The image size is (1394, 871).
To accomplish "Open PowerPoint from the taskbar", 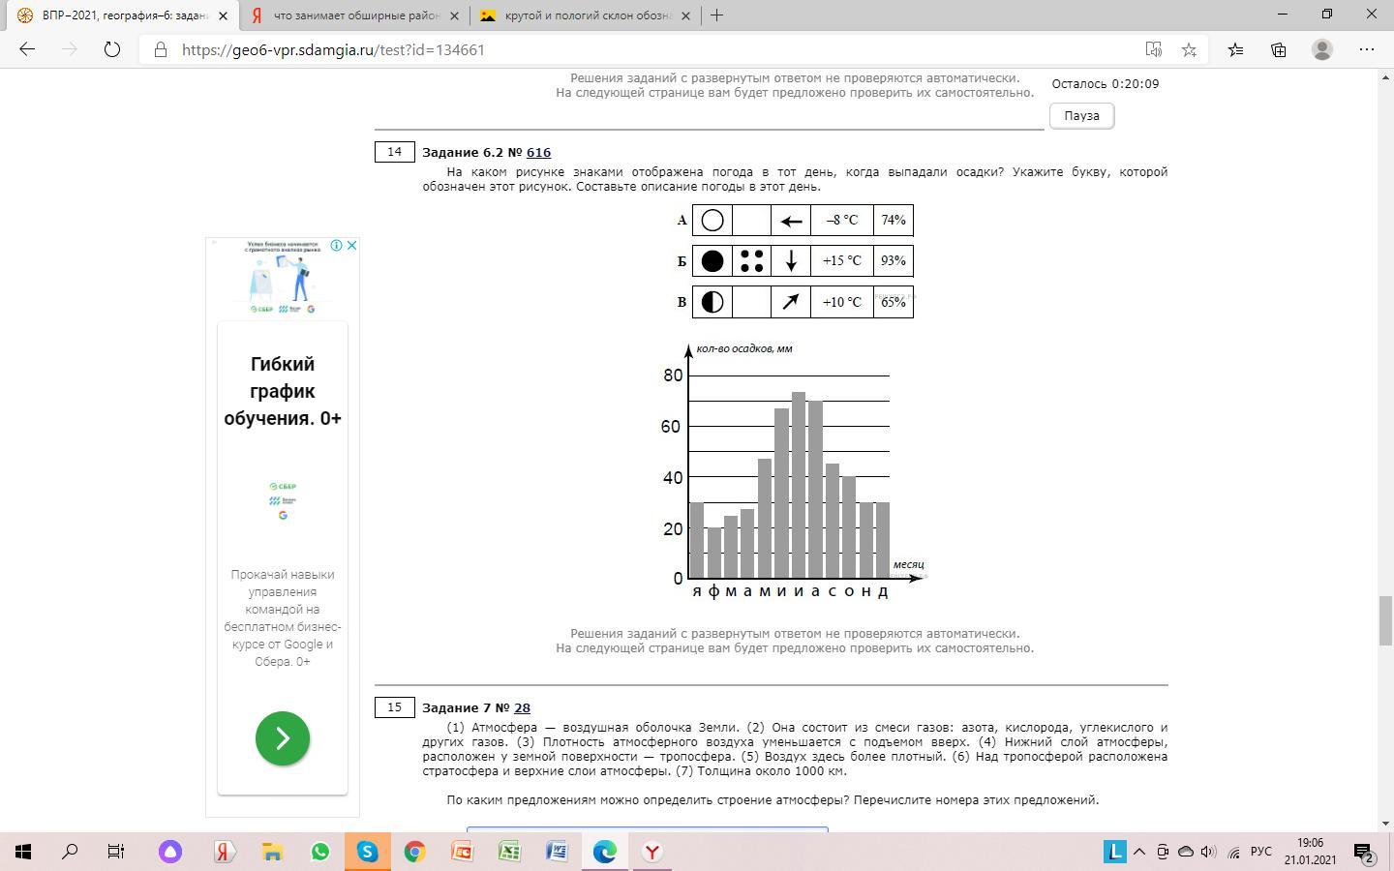I will 462,852.
